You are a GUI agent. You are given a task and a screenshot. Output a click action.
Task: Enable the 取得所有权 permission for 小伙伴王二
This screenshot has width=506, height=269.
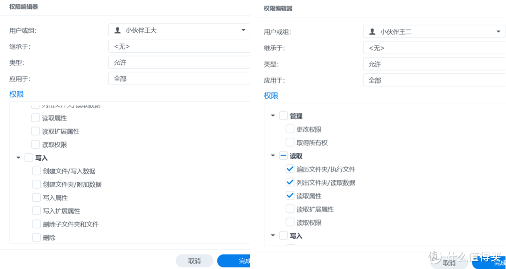(290, 142)
